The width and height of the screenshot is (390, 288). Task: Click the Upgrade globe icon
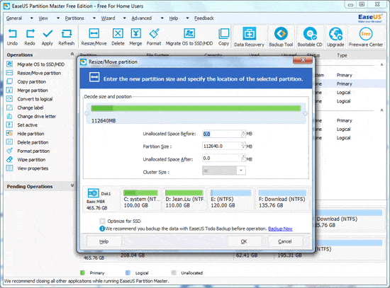pos(335,37)
